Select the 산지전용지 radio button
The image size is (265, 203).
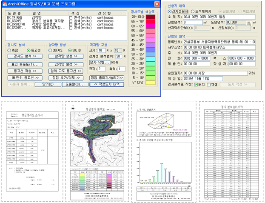coord(169,11)
